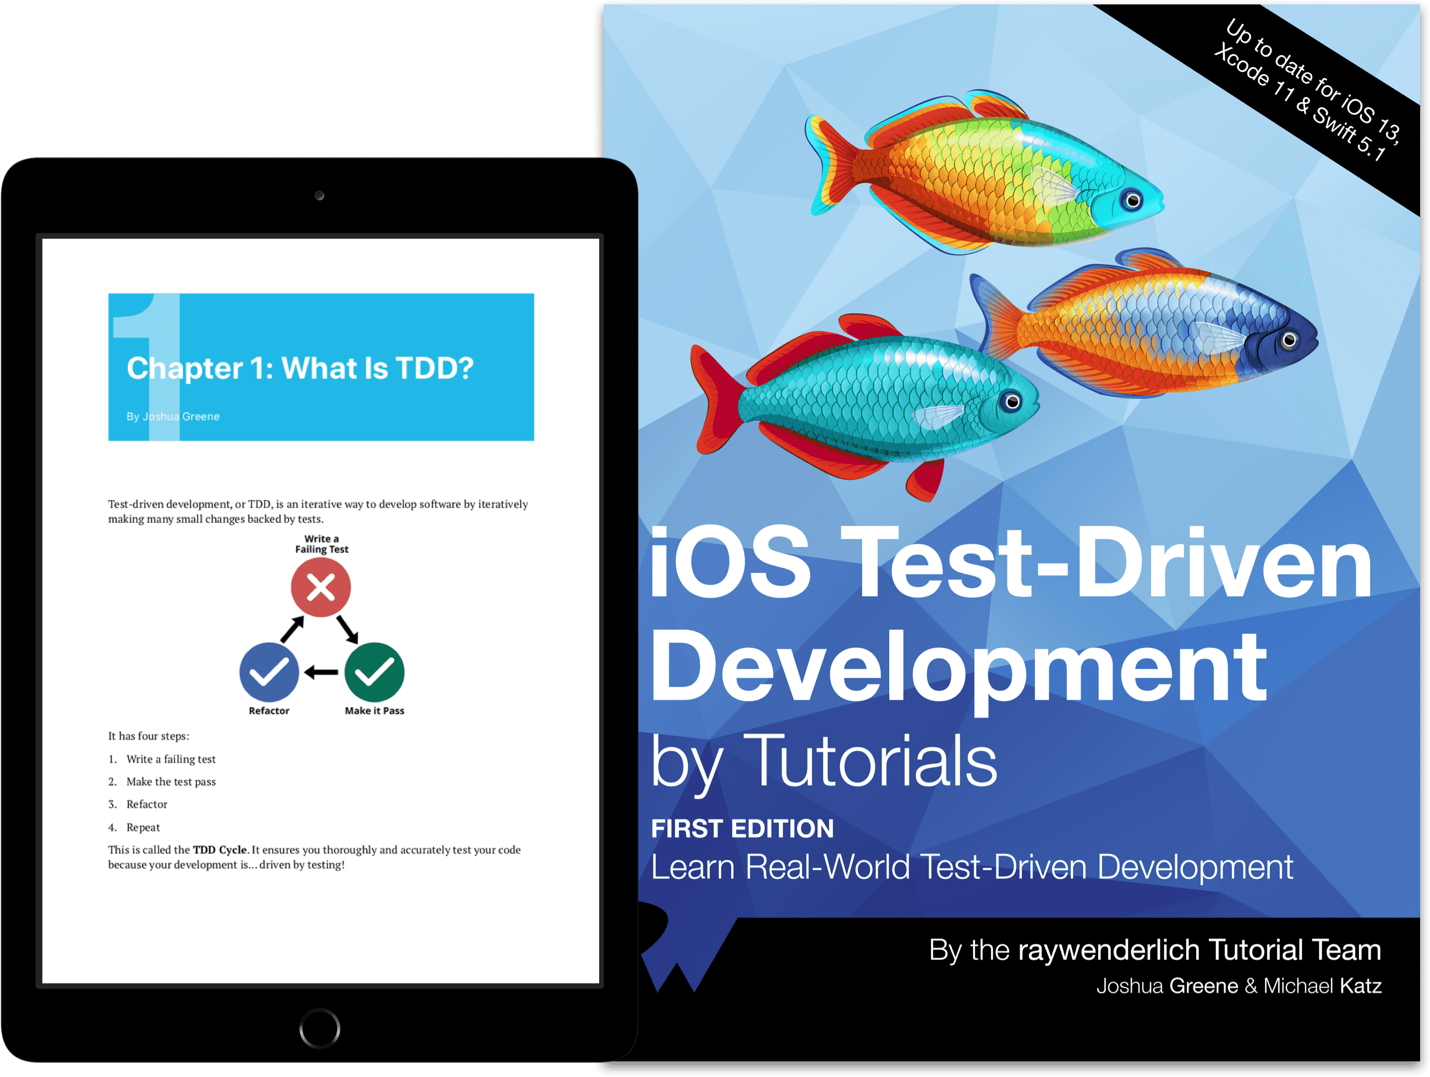This screenshot has height=1077, width=1430.
Task: Click the 'Chapter 1: What Is TDD?' heading
Action: tap(300, 369)
